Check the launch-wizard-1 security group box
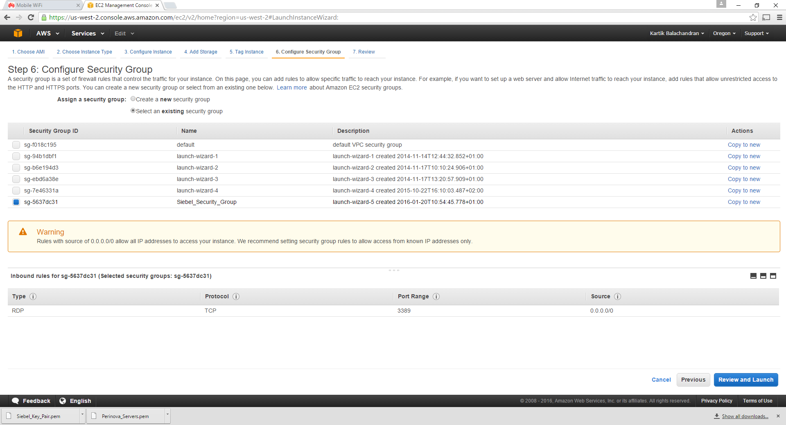This screenshot has height=425, width=786. tap(16, 156)
